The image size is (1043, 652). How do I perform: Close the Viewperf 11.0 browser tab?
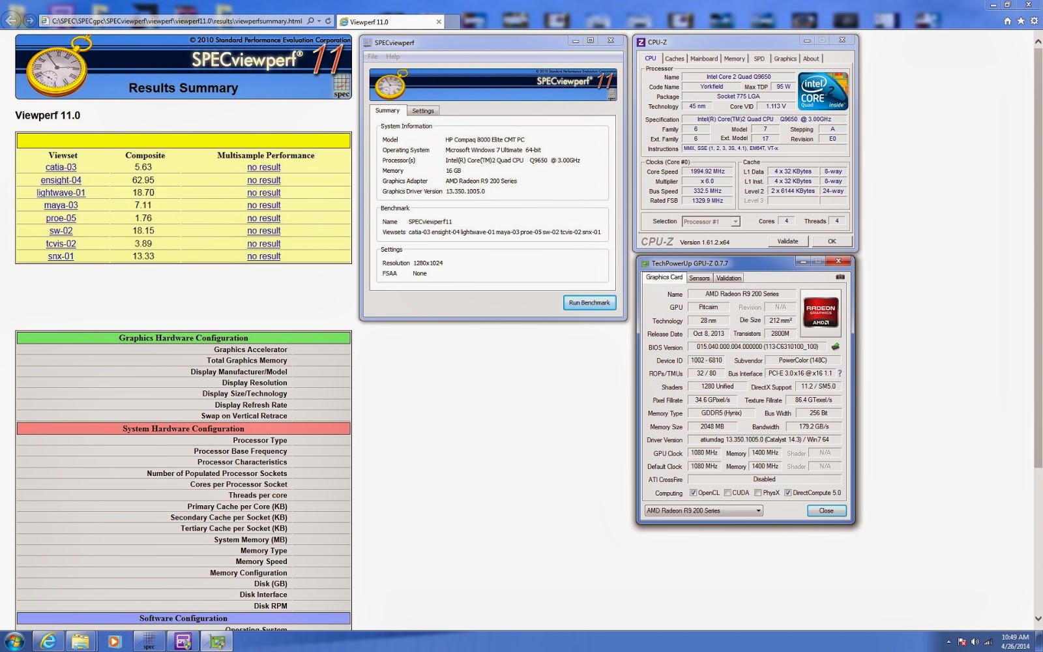coord(439,22)
